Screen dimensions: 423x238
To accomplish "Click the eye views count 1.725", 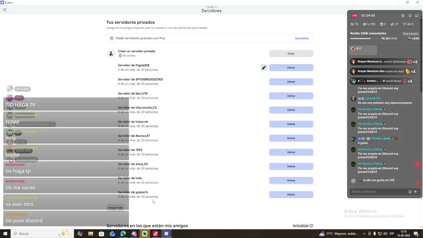I will point(369,24).
